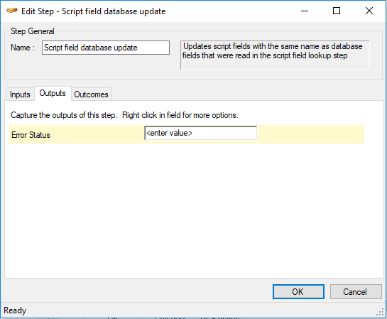Click the Ready status bar text

[x=15, y=310]
